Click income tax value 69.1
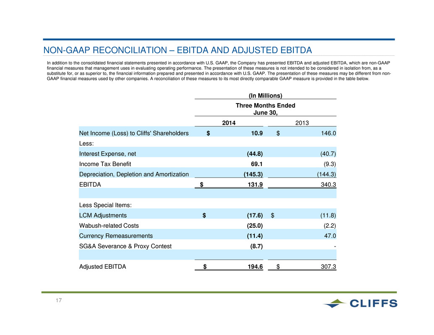Image resolution: width=434 pixels, height=335 pixels. [x=256, y=164]
